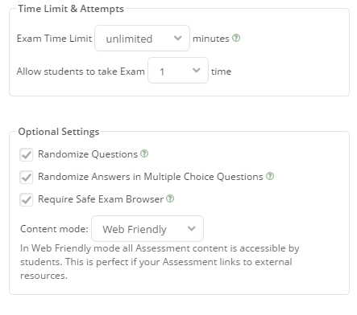Click the Require Safe Exam Browser label
Screen dimensions: 357x315
click(101, 199)
